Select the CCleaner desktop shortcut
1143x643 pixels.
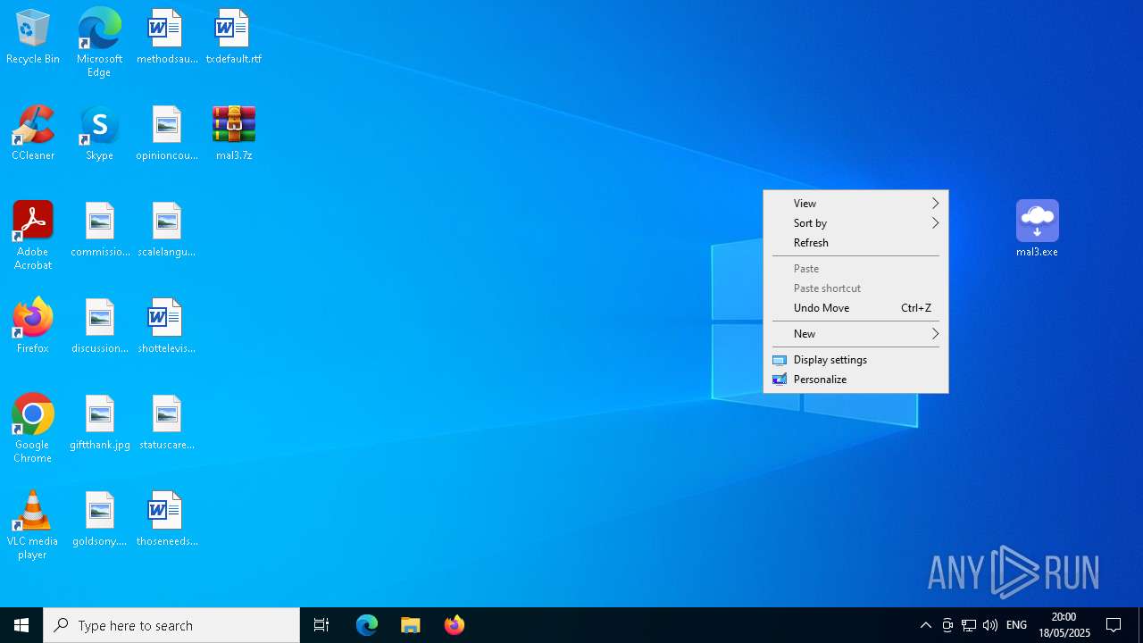(33, 134)
